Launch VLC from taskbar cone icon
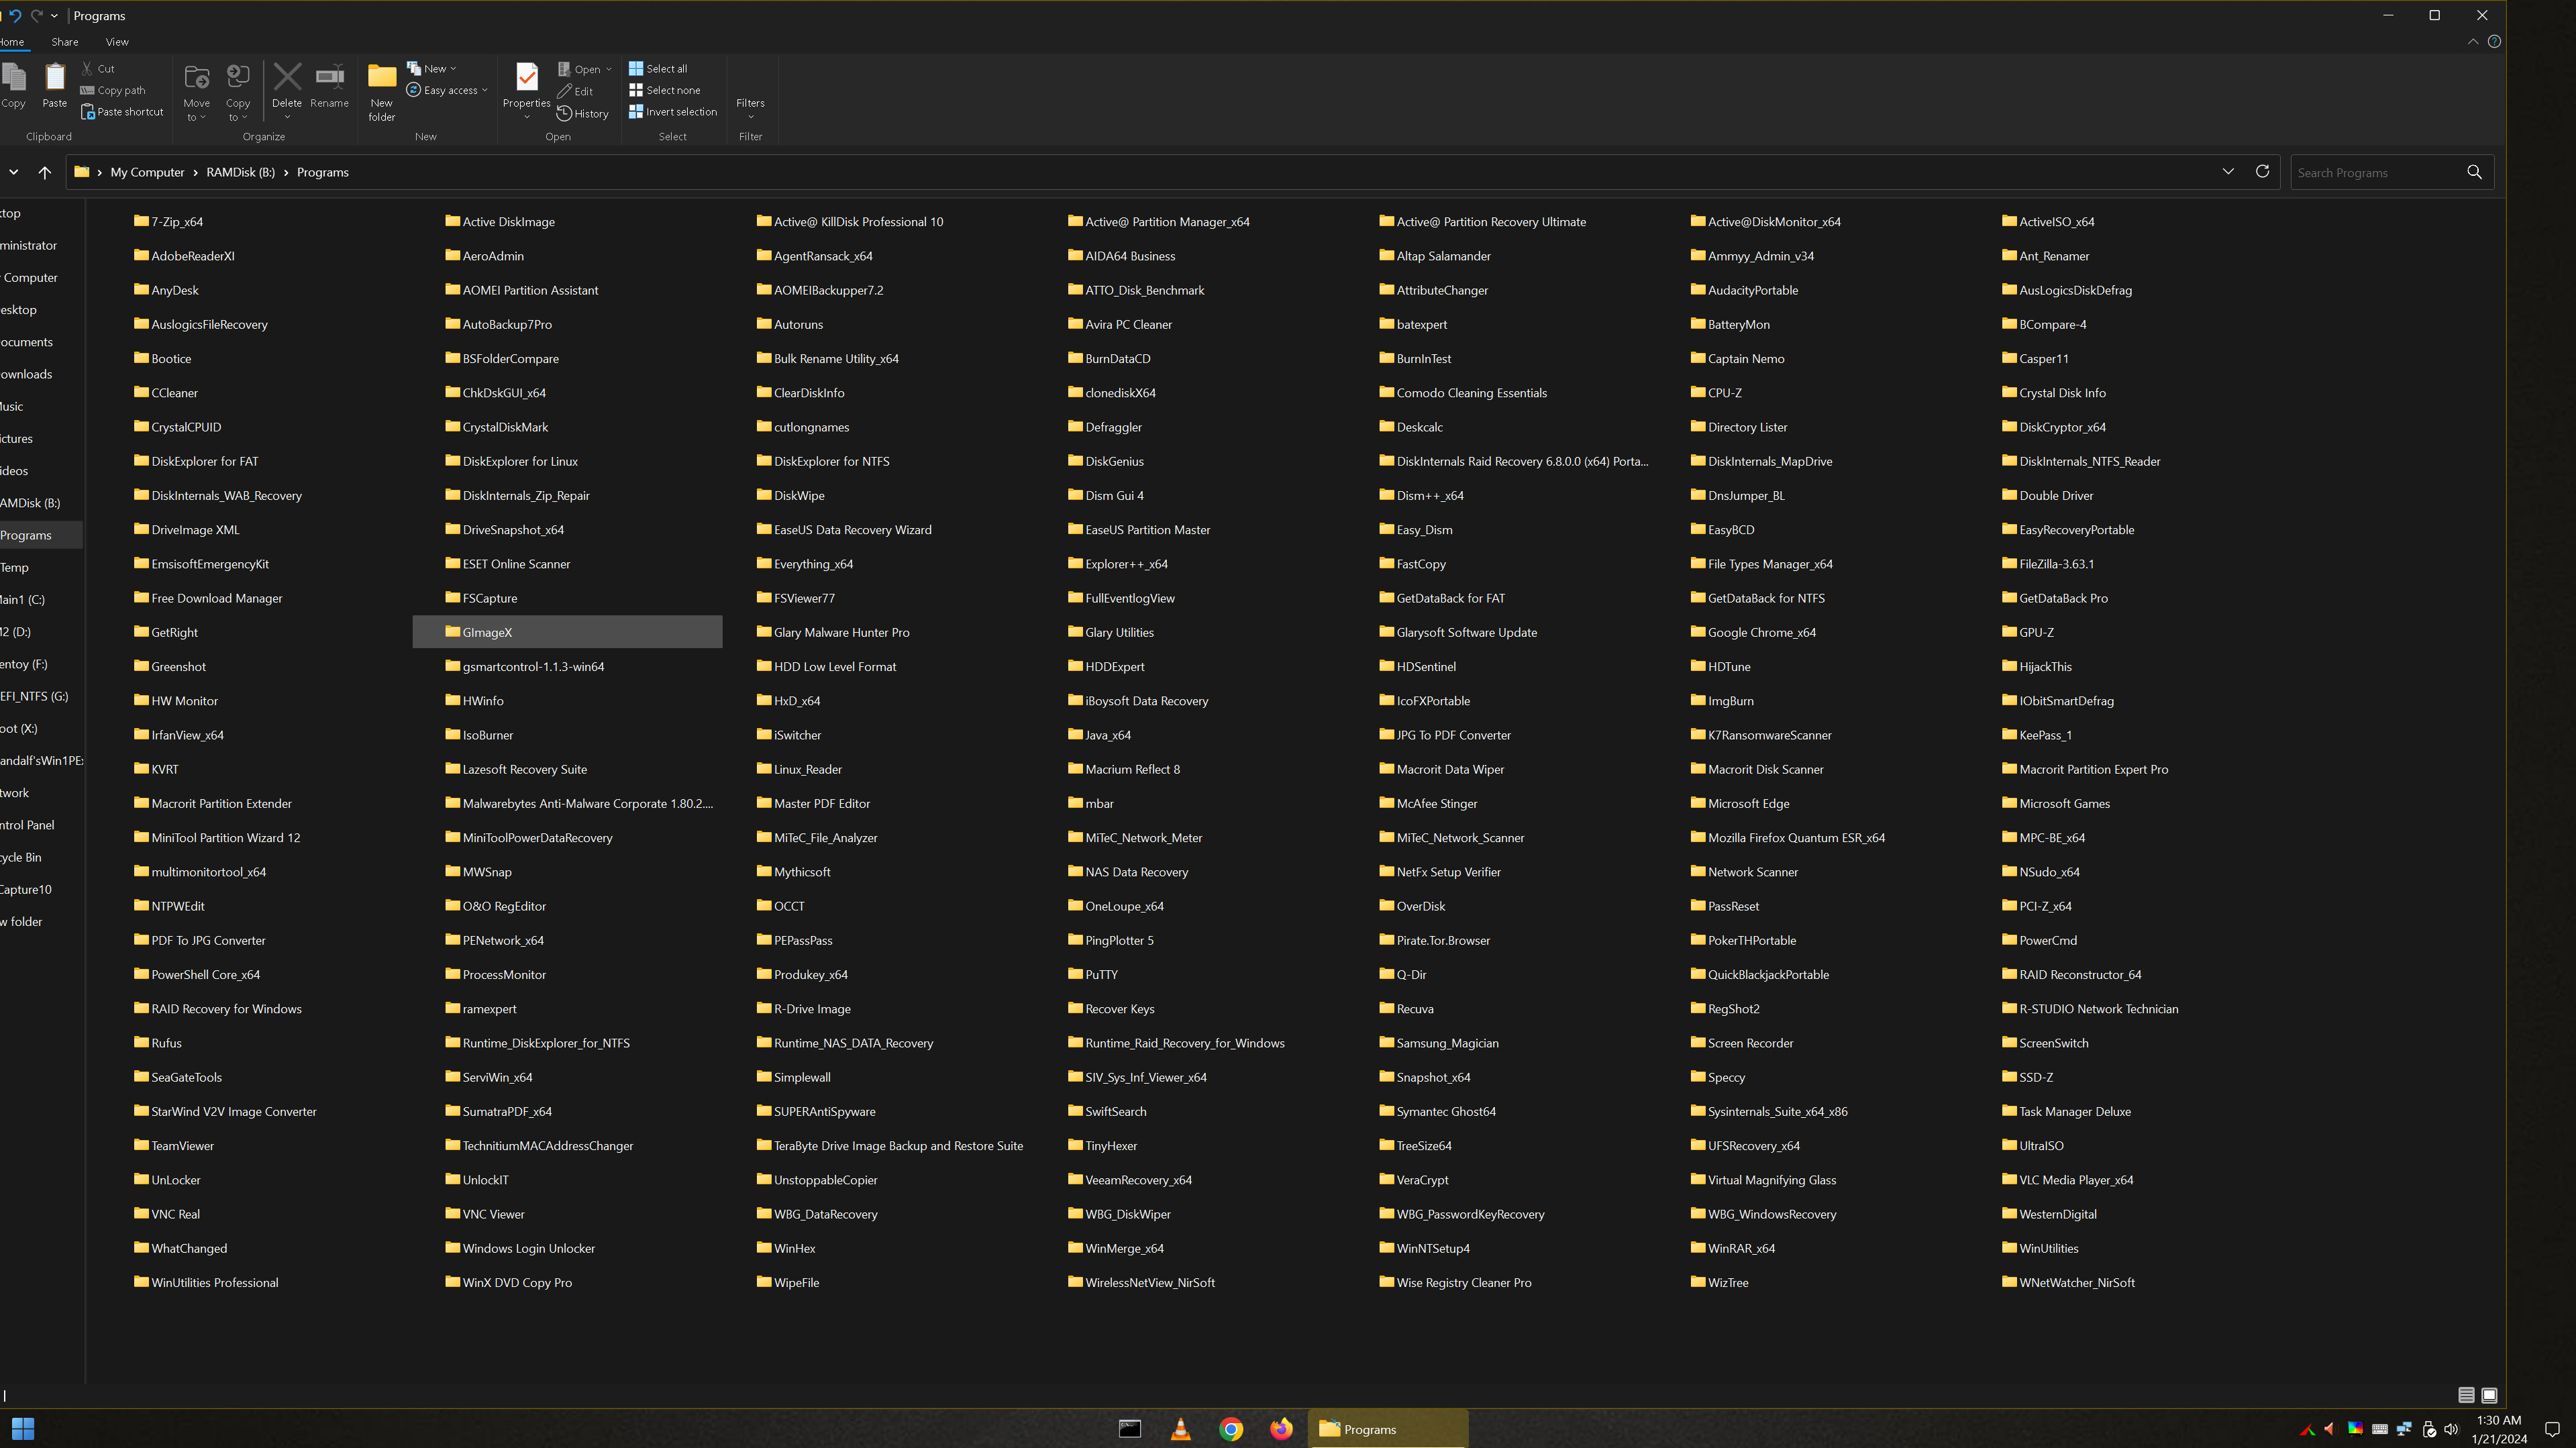Screen dimensions: 2576x1448 point(1180,1429)
